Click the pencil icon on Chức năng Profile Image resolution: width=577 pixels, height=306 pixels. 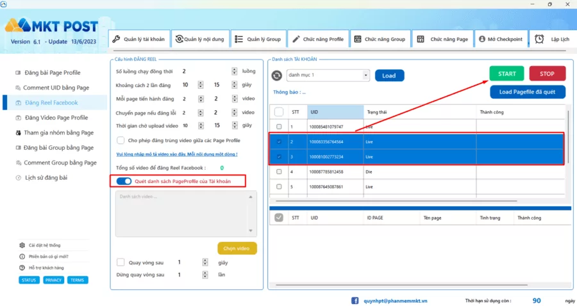(x=296, y=39)
